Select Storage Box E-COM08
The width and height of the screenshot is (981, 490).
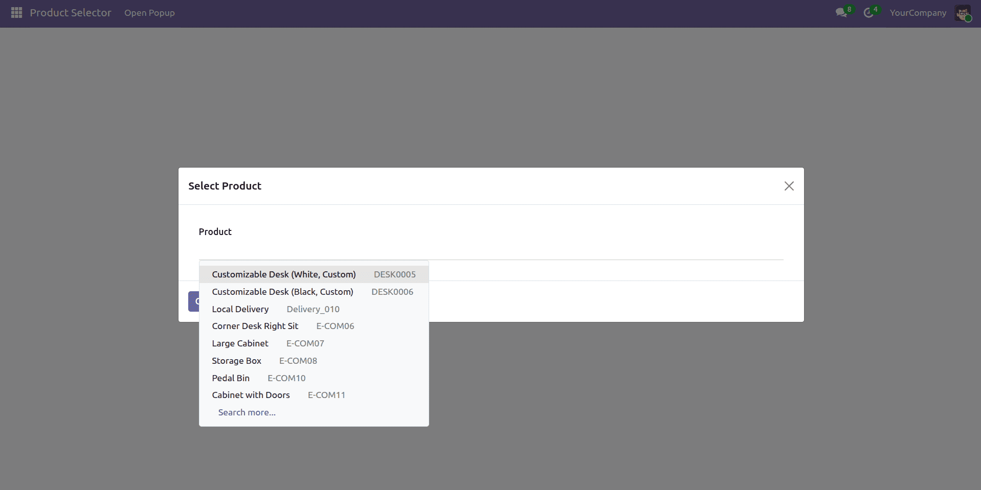[x=237, y=361]
